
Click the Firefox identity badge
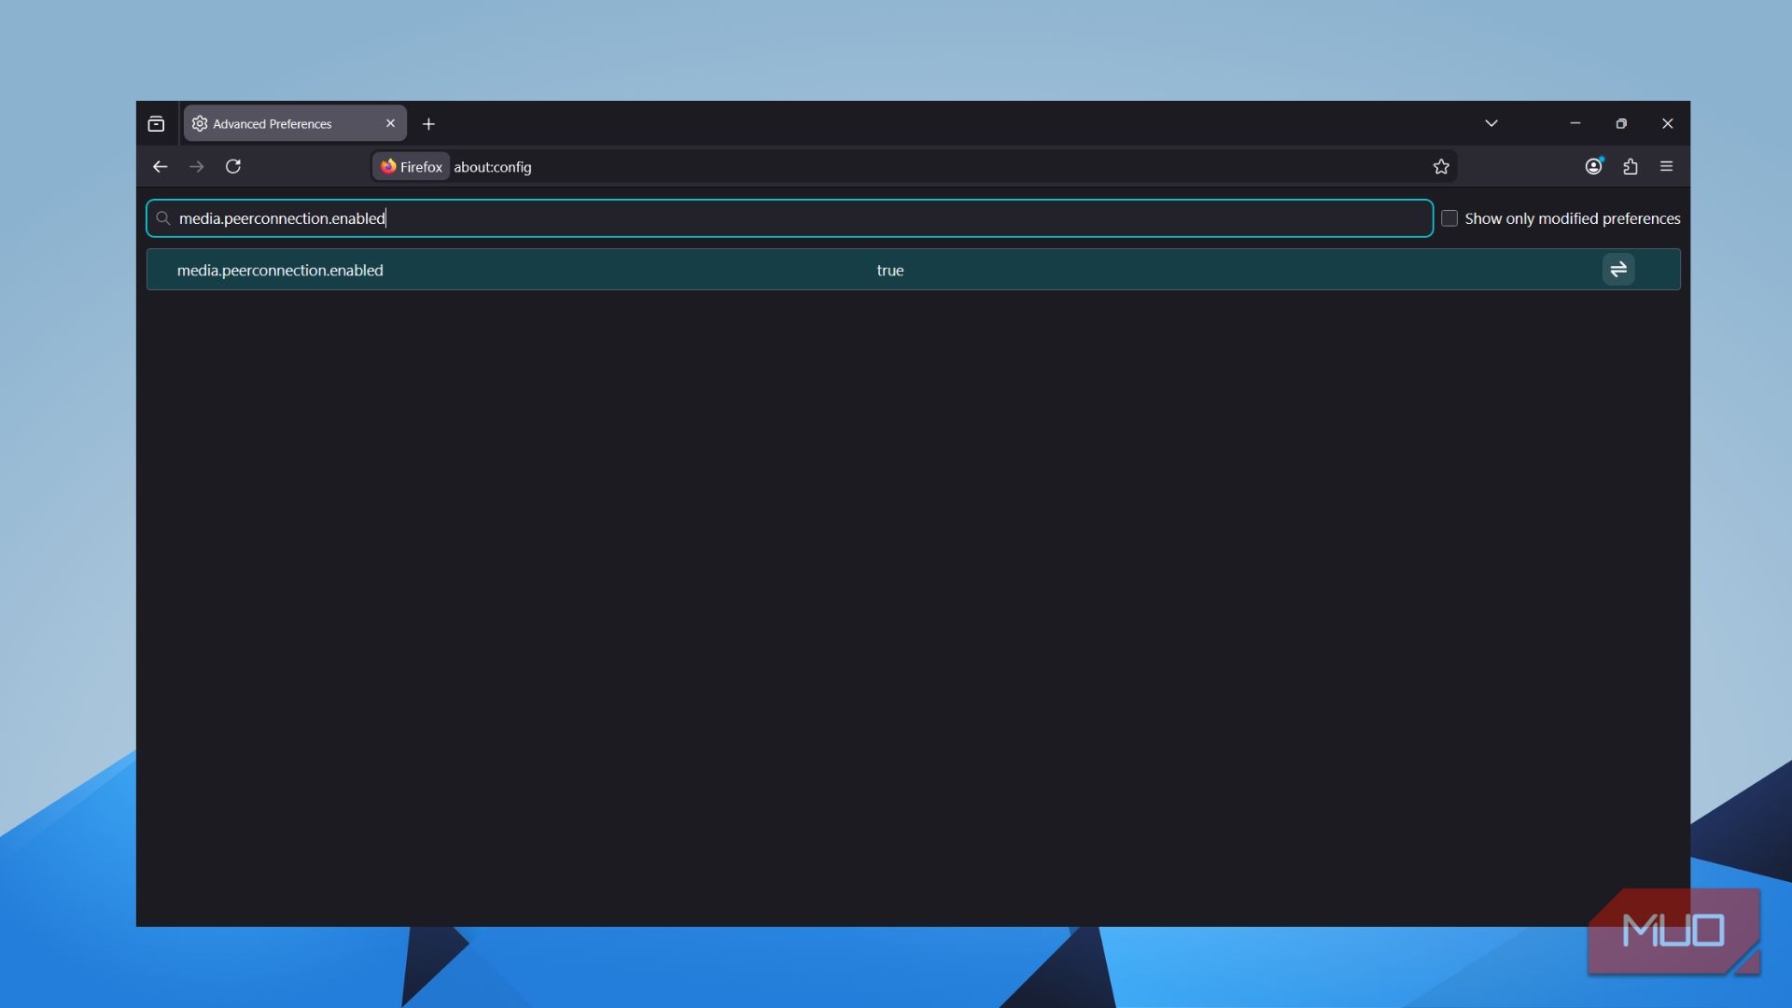tap(411, 166)
